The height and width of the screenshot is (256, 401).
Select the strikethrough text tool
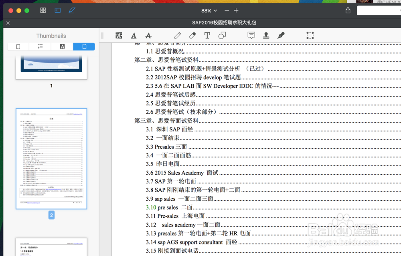(x=148, y=36)
